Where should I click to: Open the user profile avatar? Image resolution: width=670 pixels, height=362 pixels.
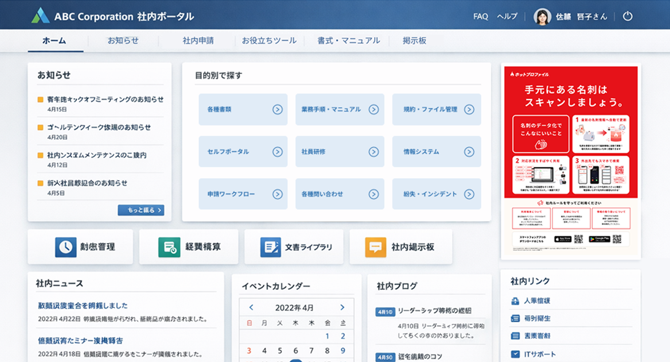coord(542,17)
